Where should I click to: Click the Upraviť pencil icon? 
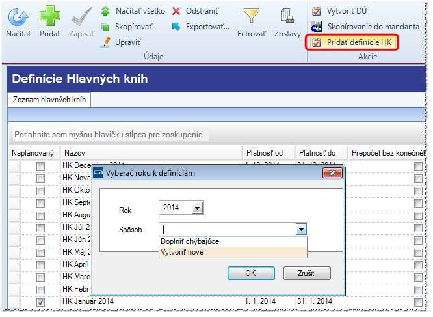pyautogui.click(x=105, y=42)
